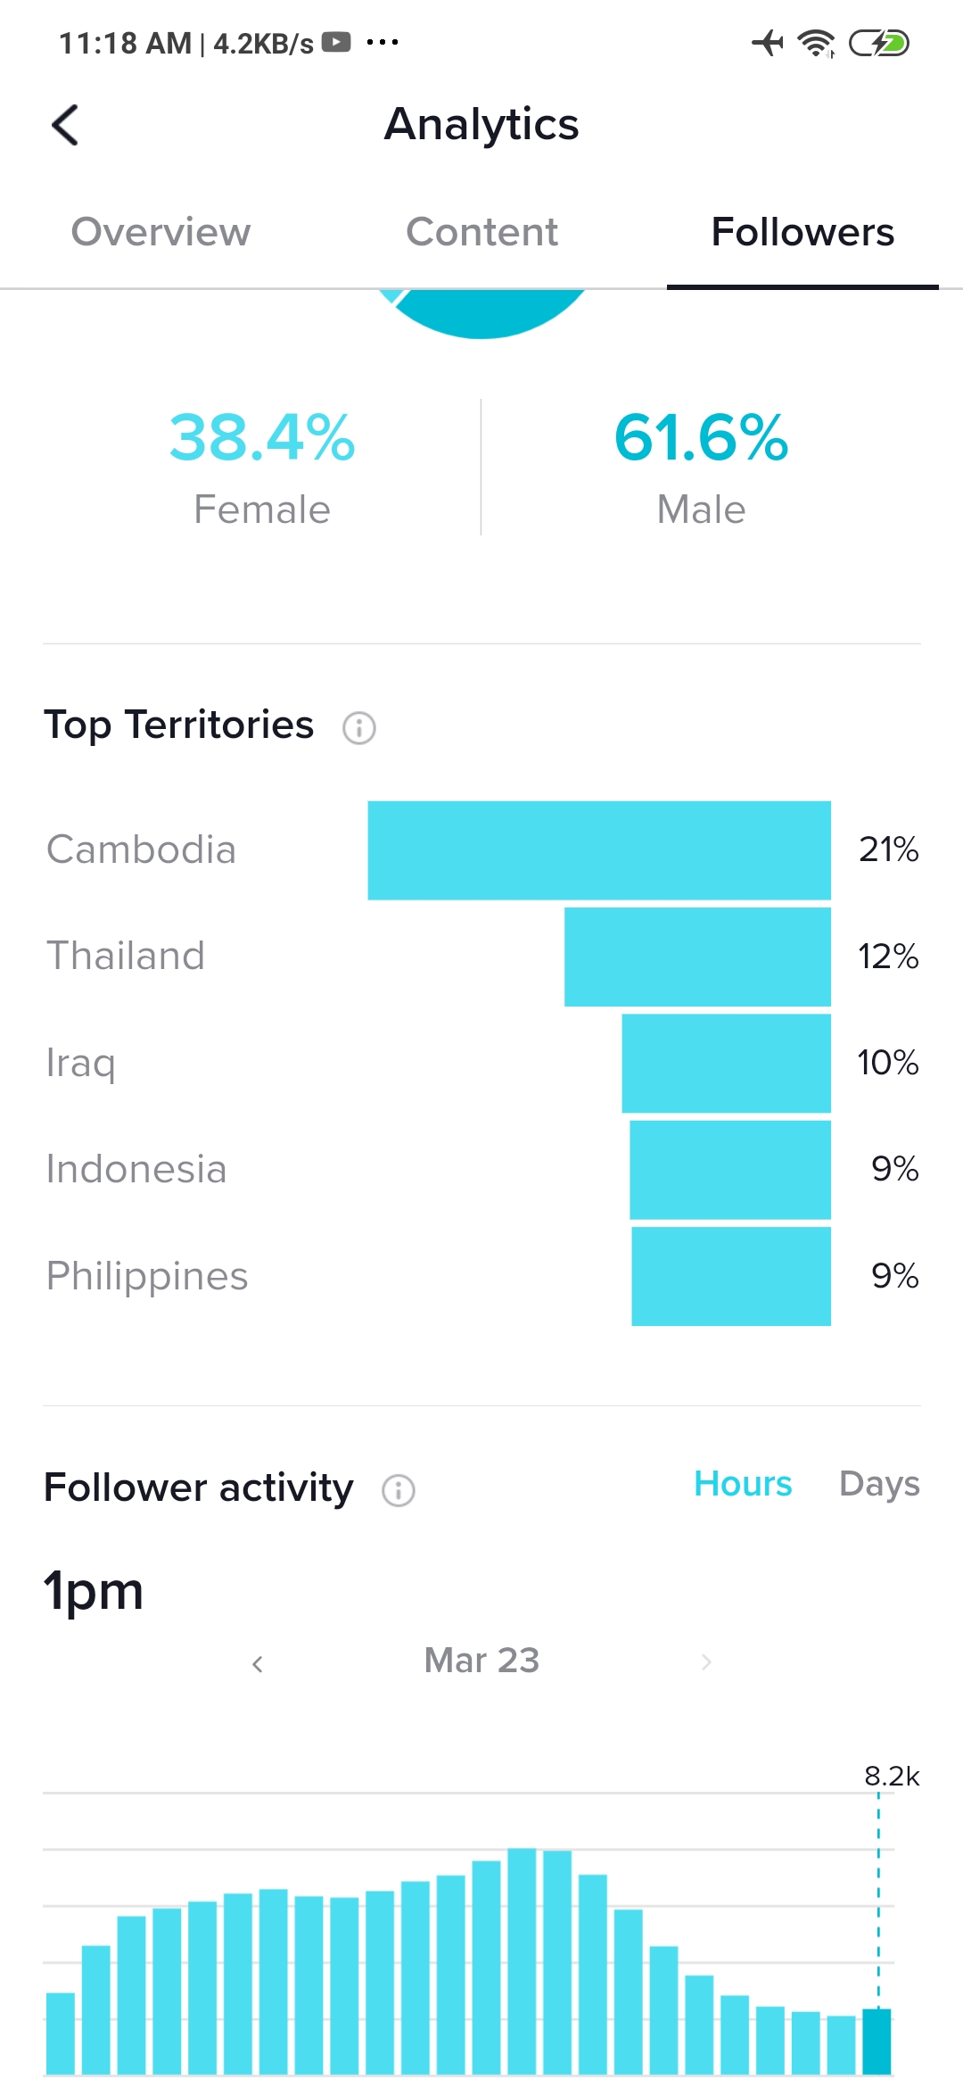
Task: Select the highlighted last hour bar
Action: tap(877, 2042)
